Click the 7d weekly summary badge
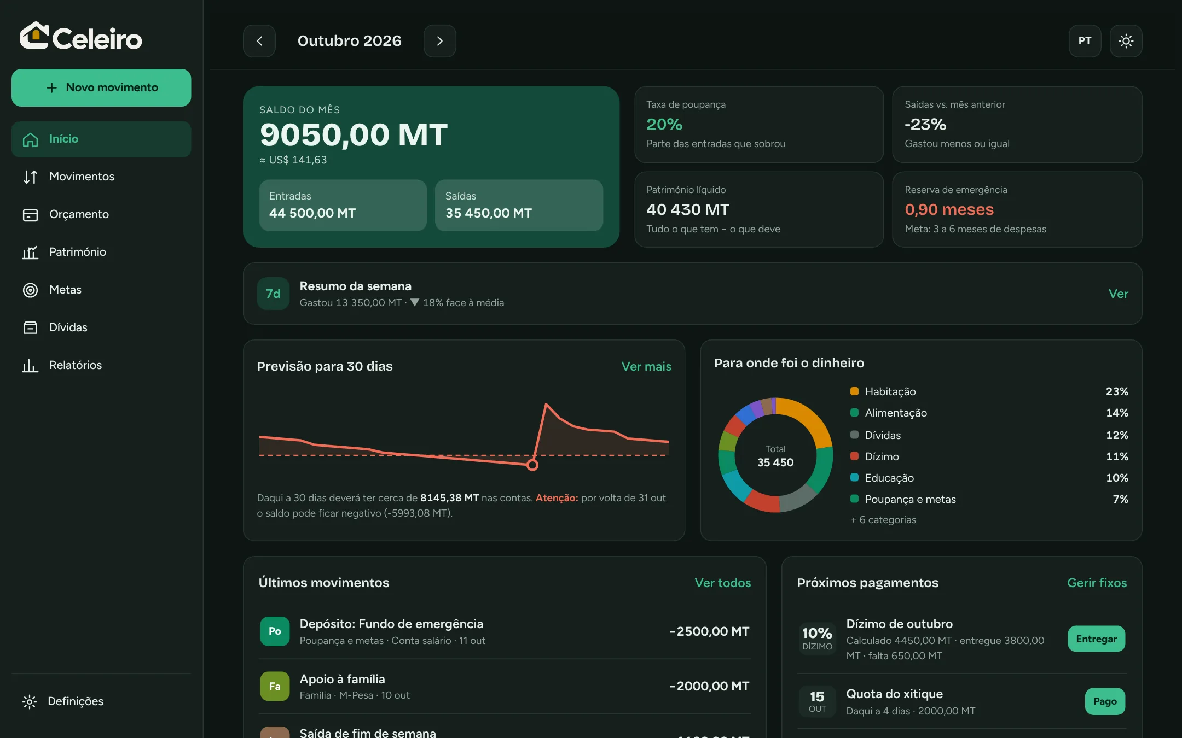Image resolution: width=1182 pixels, height=738 pixels. [x=273, y=294]
